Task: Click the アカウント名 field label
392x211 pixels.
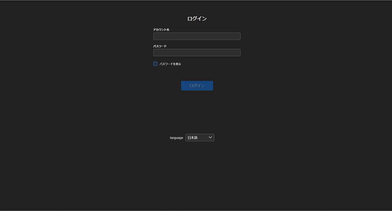Action: point(161,30)
